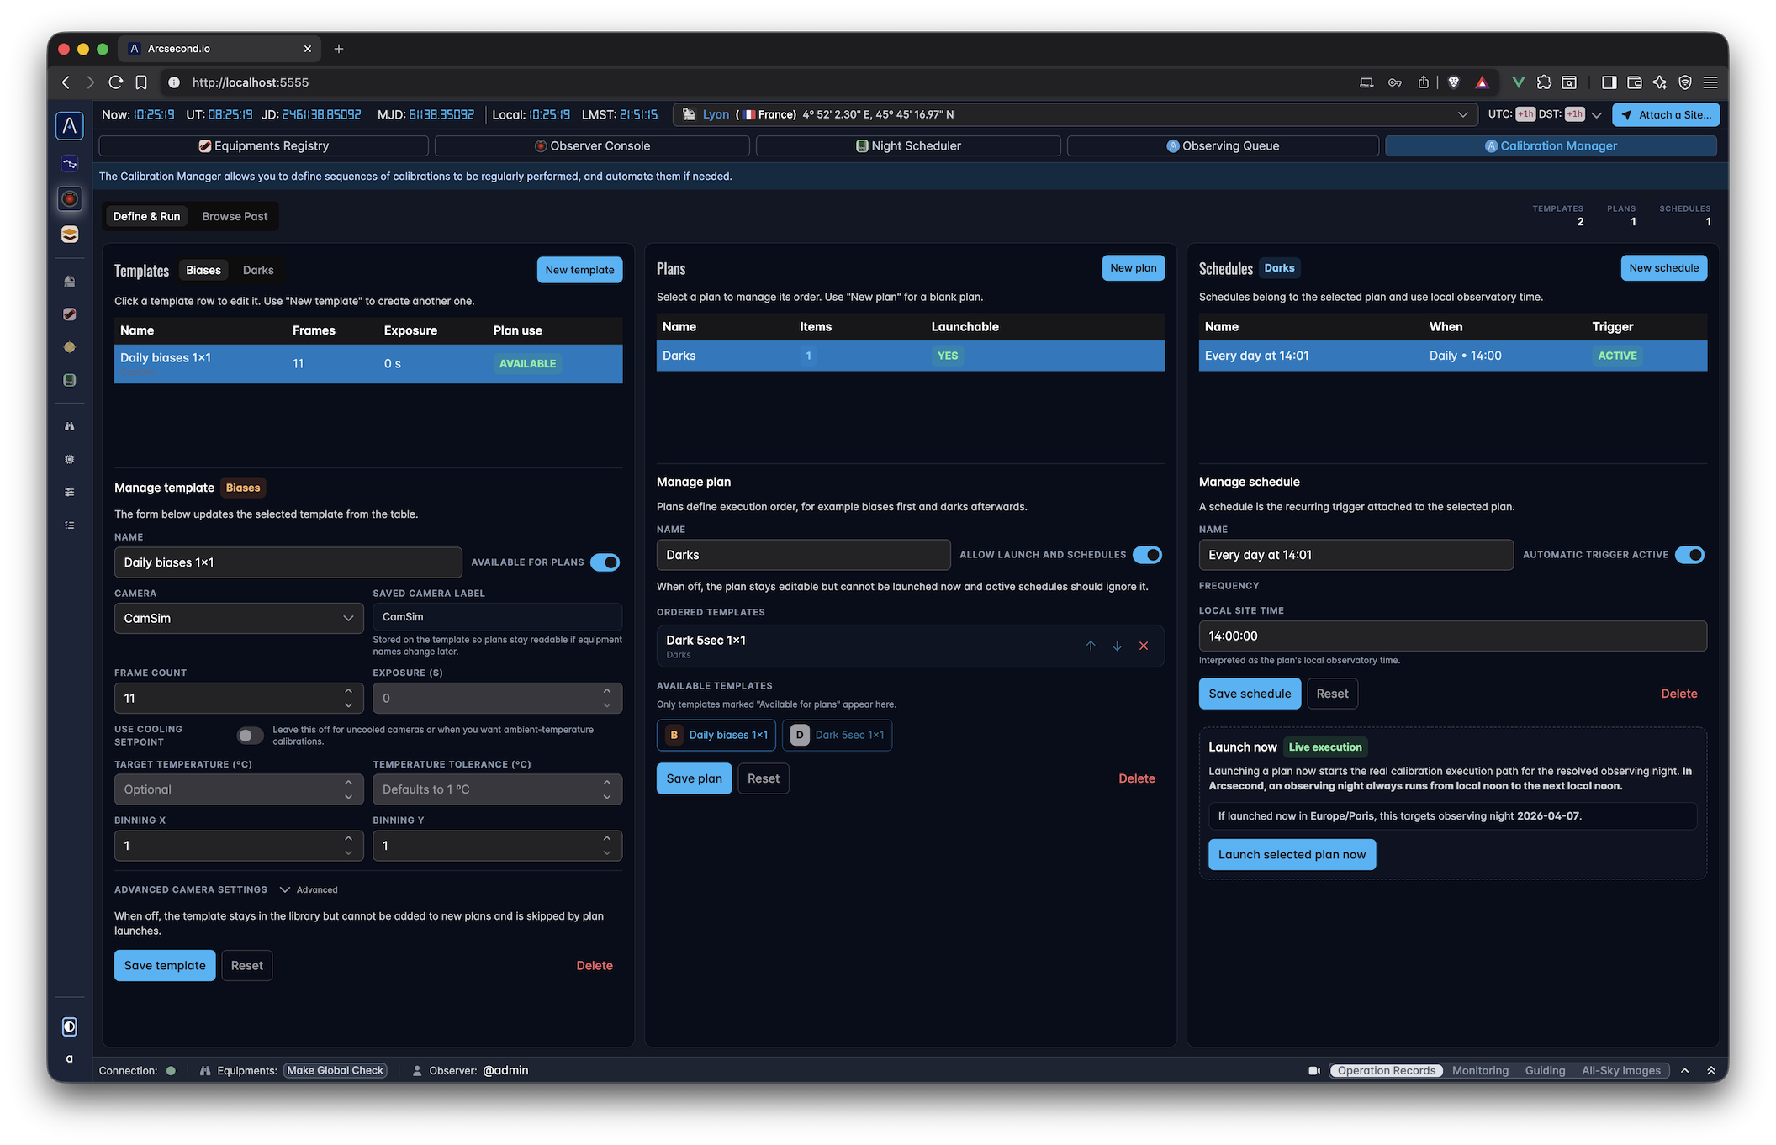The height and width of the screenshot is (1145, 1776).
Task: Open the binoculars sidebar icon
Action: click(70, 426)
